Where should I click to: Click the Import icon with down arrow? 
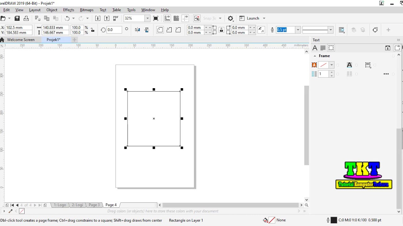click(98, 19)
